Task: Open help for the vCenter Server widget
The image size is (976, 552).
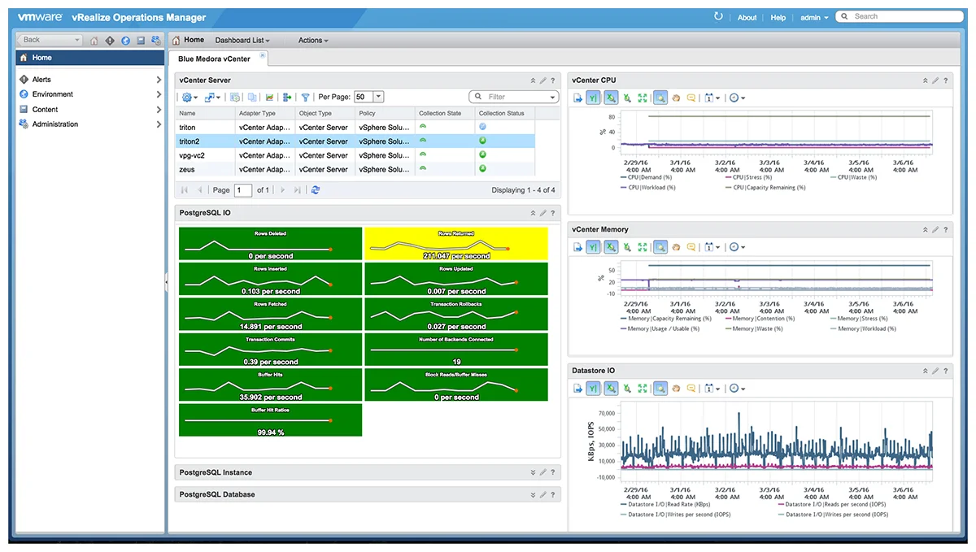Action: (x=553, y=80)
